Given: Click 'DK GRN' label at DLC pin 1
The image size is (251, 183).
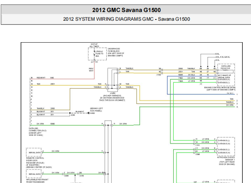Looking at the screenshot, I should pyautogui.click(x=40, y=124).
